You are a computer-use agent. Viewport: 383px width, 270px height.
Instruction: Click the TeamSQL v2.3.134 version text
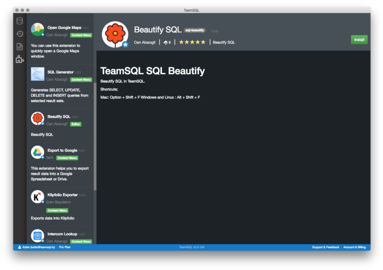click(192, 247)
